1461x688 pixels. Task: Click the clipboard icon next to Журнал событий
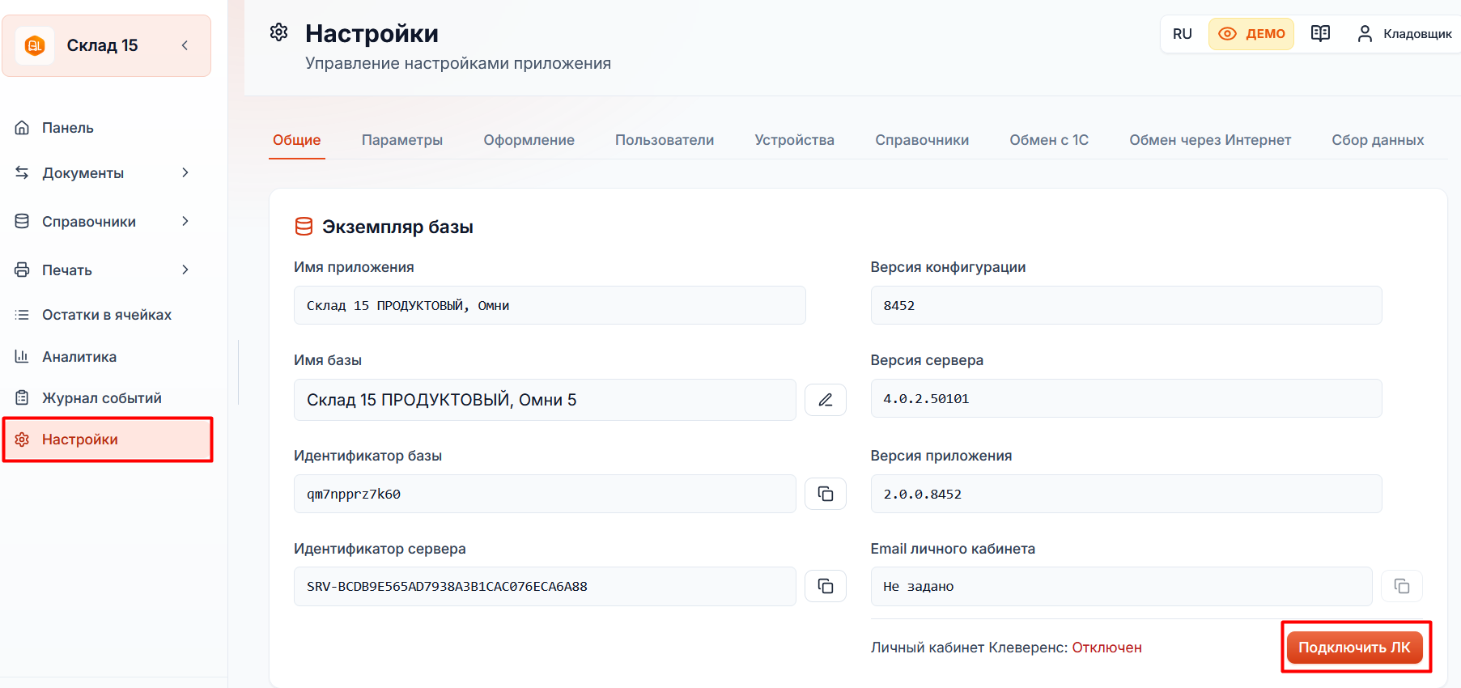coord(22,397)
